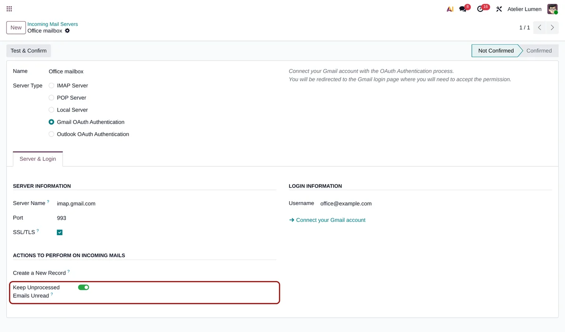Select the IMAP Server radio option
Image resolution: width=565 pixels, height=332 pixels.
[51, 86]
